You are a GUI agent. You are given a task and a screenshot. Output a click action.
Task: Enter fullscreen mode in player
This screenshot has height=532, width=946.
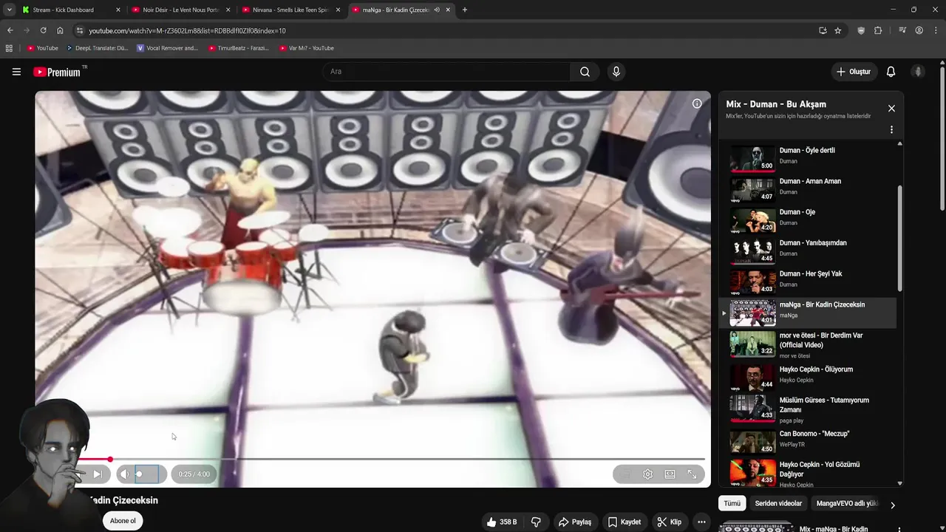692,474
